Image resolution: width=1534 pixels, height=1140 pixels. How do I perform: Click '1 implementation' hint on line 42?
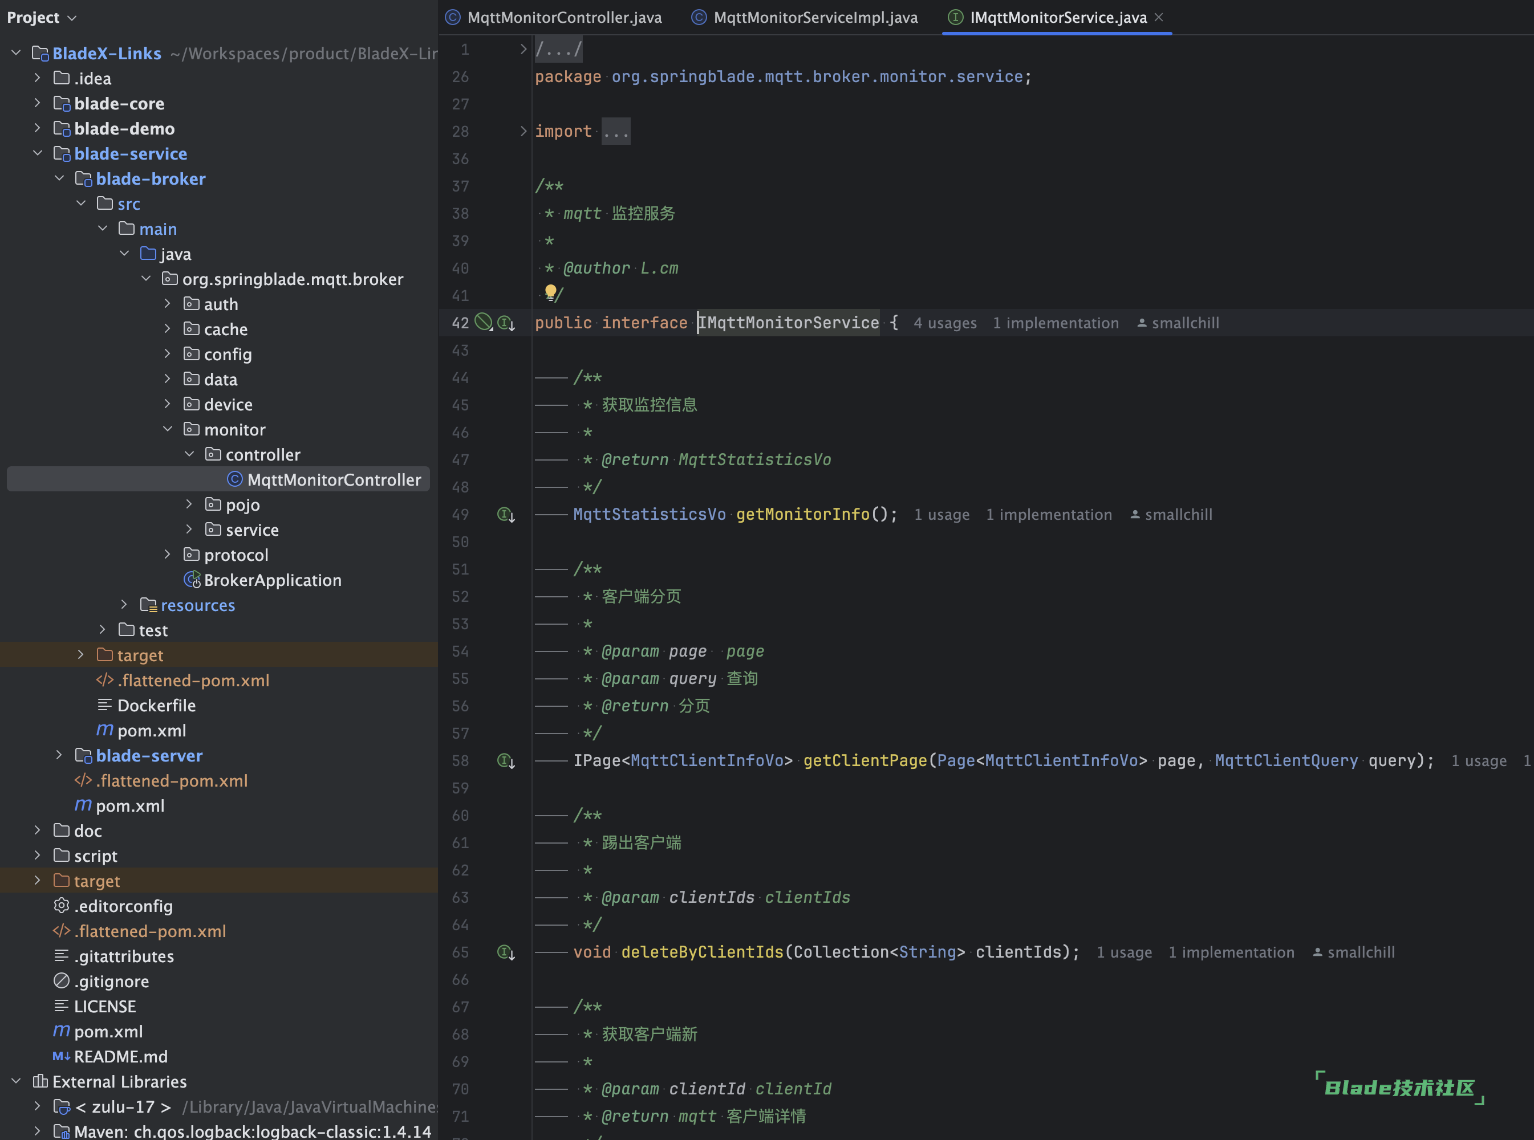(x=1056, y=323)
